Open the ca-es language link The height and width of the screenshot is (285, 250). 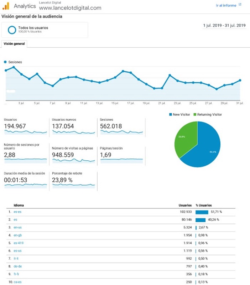[x=17, y=281]
